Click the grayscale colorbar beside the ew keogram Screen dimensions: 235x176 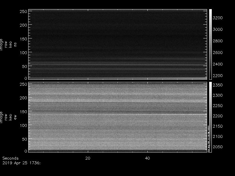click(x=210, y=117)
